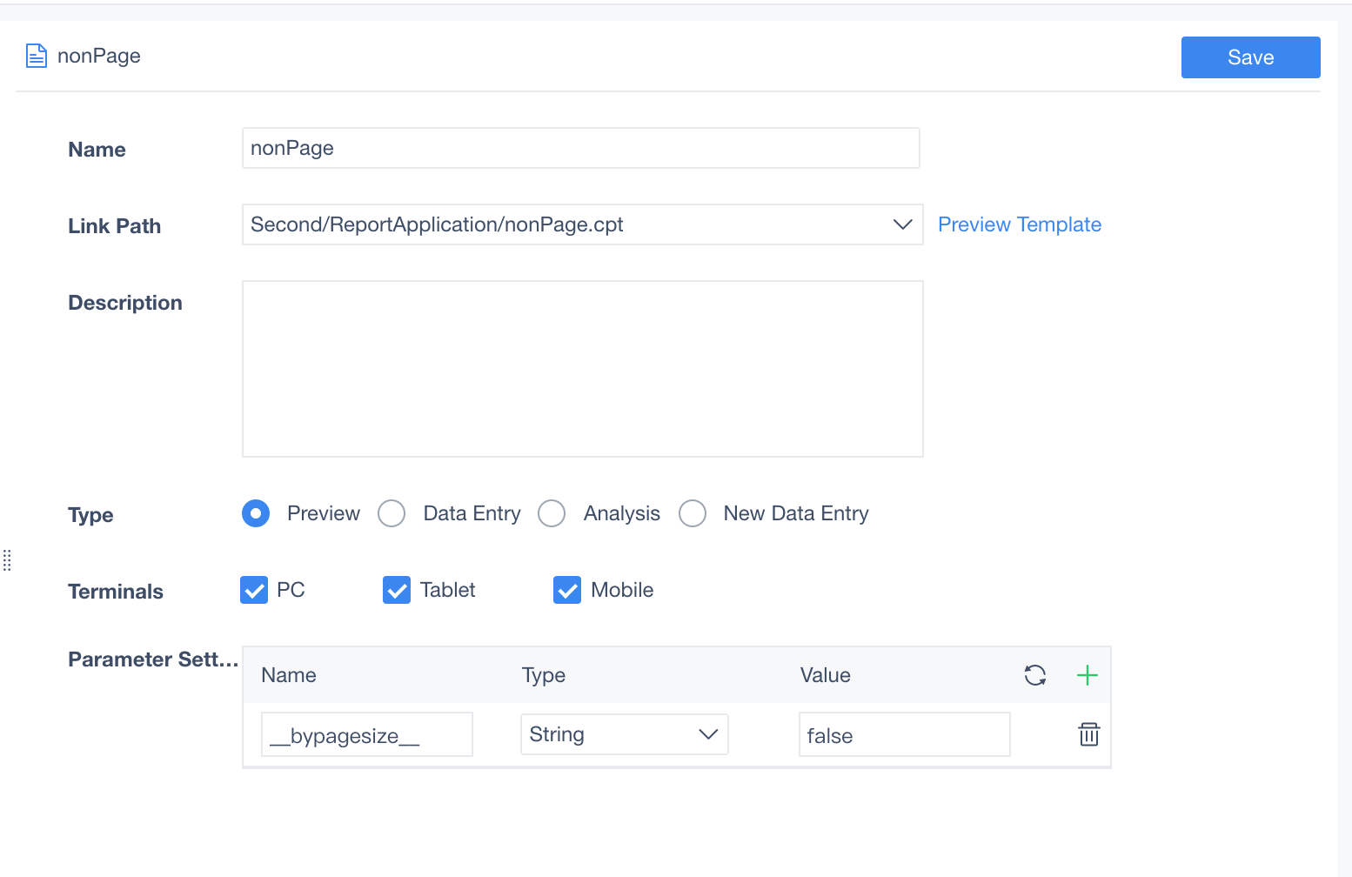Image resolution: width=1352 pixels, height=877 pixels.
Task: Click inside the Name input field
Action: pyautogui.click(x=580, y=148)
